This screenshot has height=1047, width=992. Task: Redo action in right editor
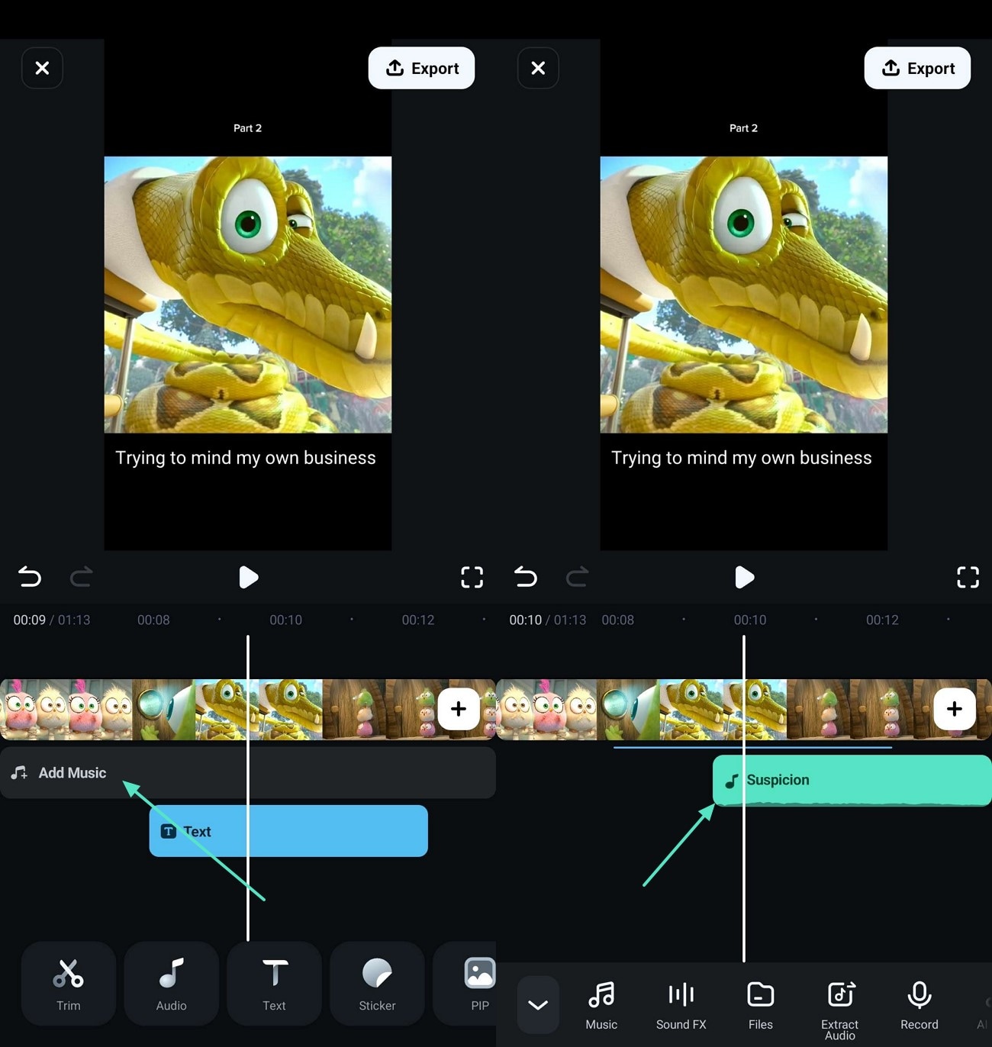577,576
